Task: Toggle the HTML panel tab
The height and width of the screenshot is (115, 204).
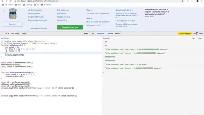Action: [86, 34]
